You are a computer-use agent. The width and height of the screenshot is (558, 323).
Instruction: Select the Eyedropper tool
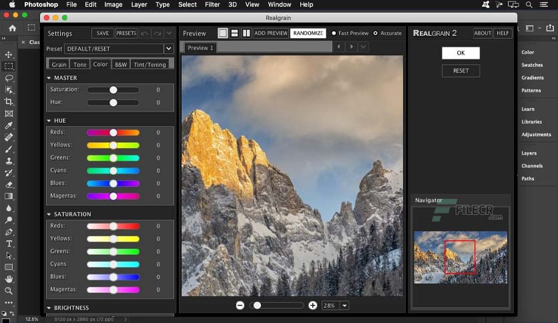9,125
